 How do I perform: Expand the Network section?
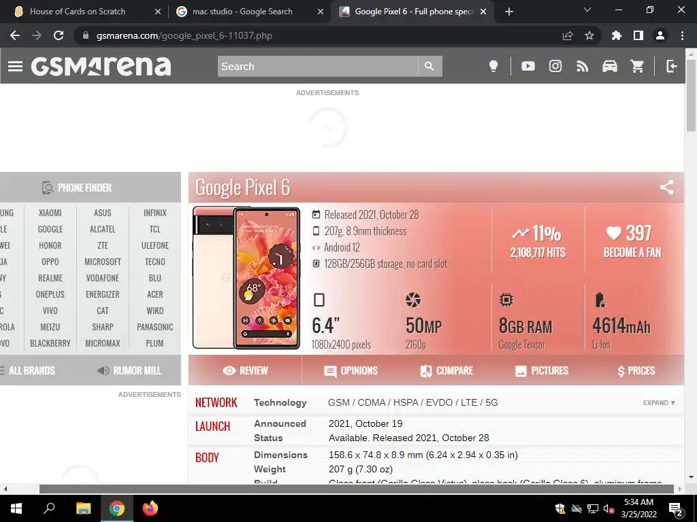659,402
